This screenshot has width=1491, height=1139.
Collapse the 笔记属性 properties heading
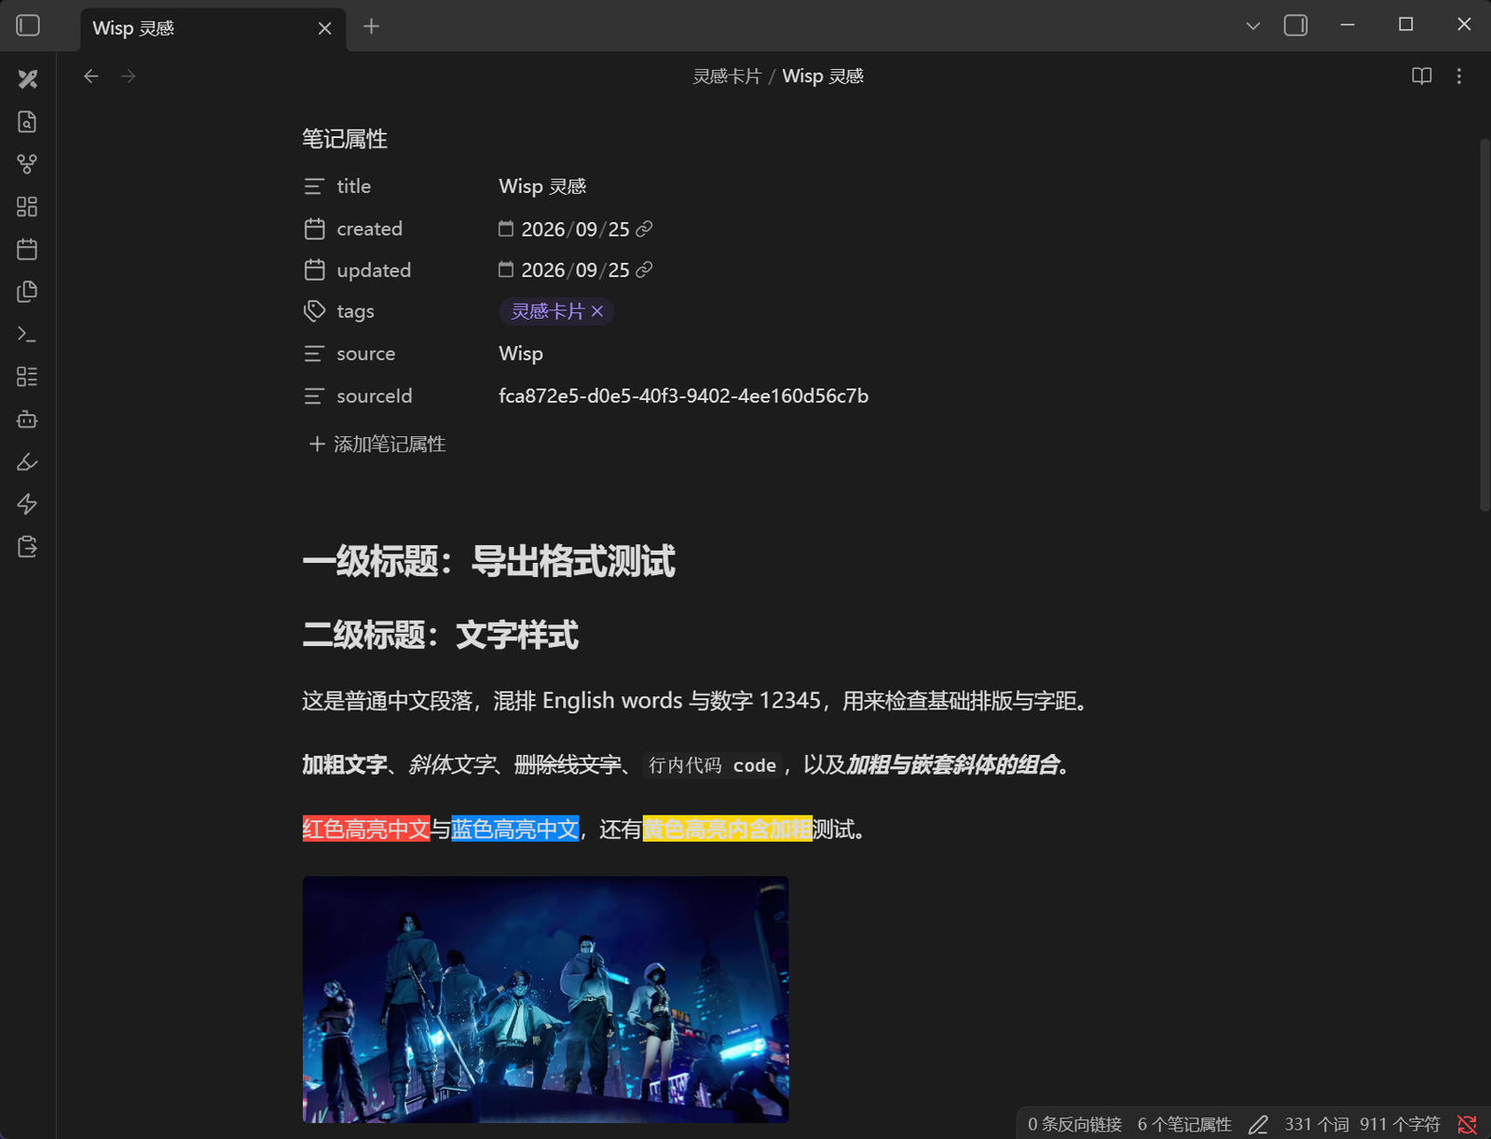344,139
